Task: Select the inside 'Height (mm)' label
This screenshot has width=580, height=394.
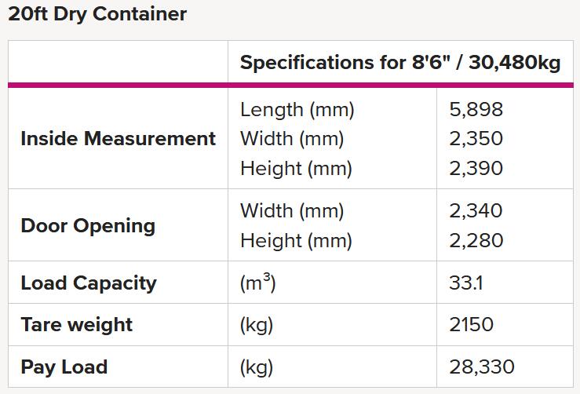Action: point(296,168)
